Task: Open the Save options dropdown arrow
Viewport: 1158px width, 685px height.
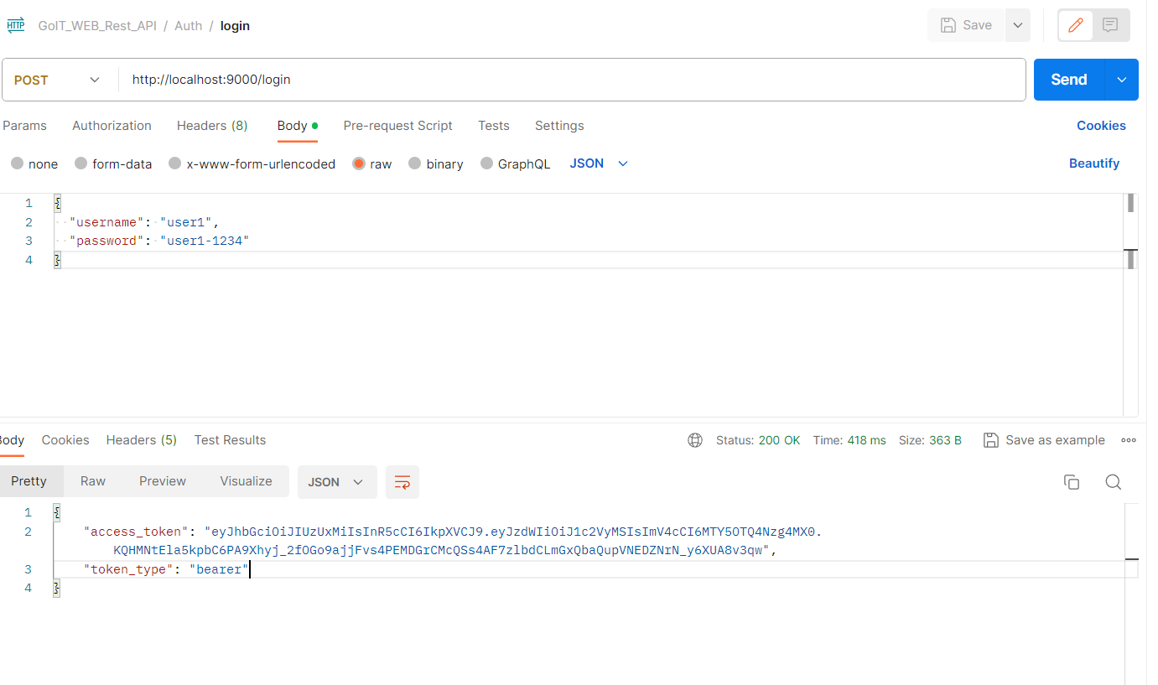Action: 1017,25
